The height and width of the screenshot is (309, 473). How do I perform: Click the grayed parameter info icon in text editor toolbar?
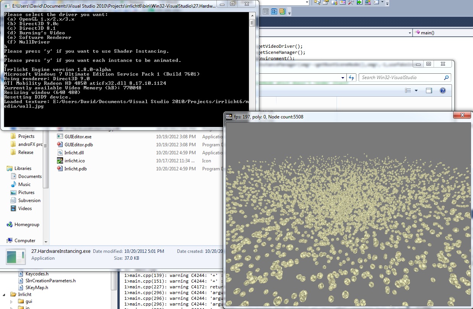click(266, 11)
